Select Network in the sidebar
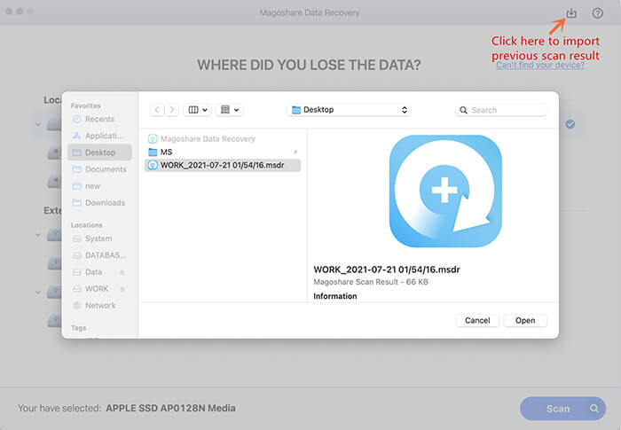This screenshot has height=430, width=621. [x=99, y=305]
